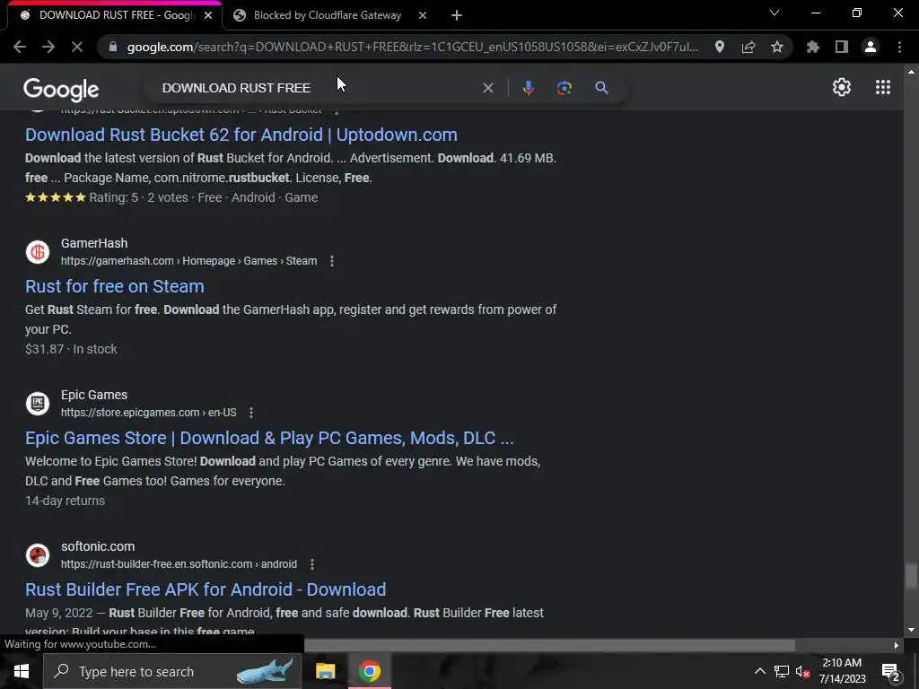This screenshot has width=919, height=689.
Task: Search by image with Google Lens icon
Action: click(x=565, y=88)
